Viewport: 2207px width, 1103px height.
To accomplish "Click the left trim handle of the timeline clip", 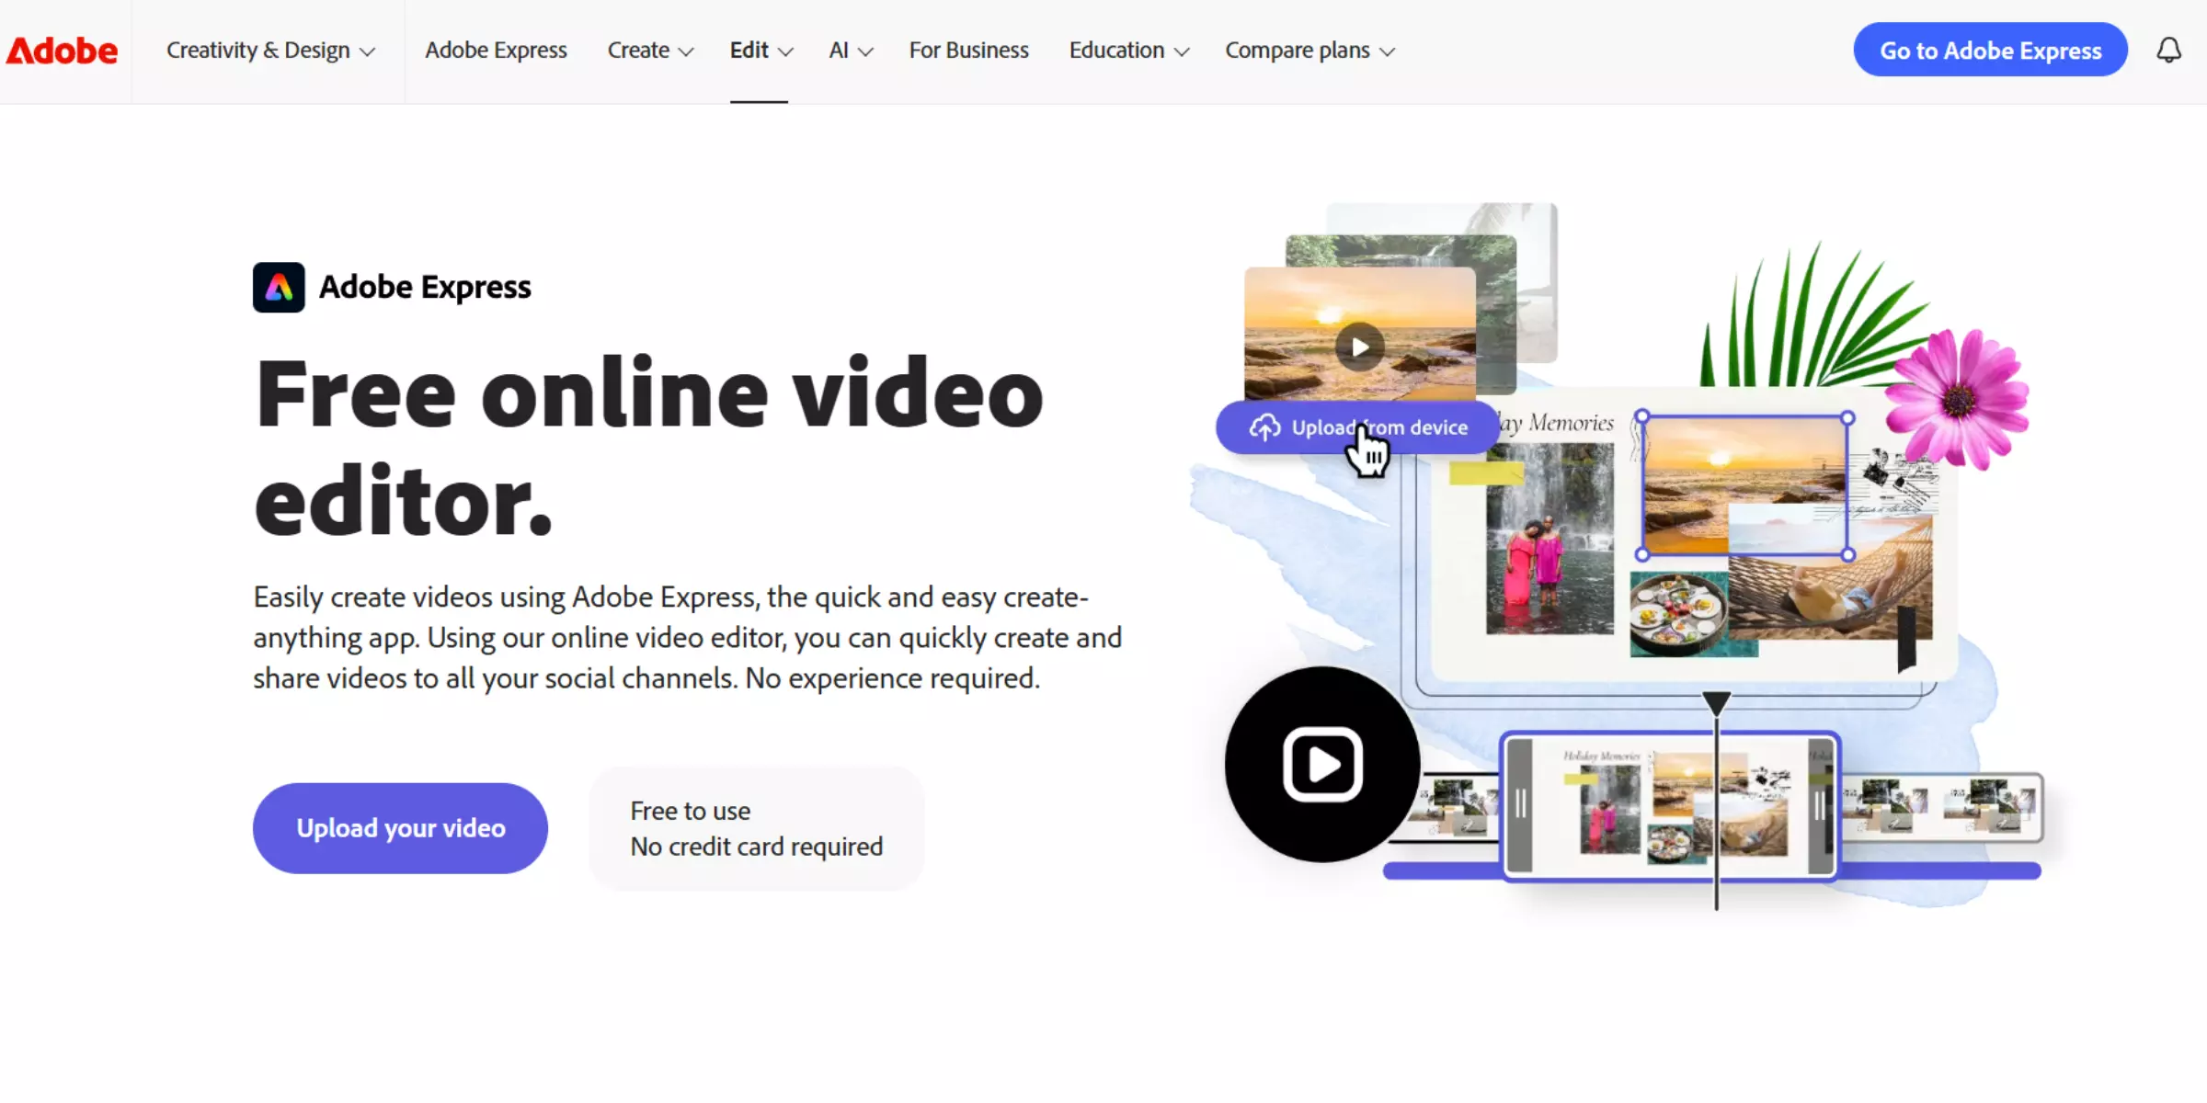I will 1520,805.
